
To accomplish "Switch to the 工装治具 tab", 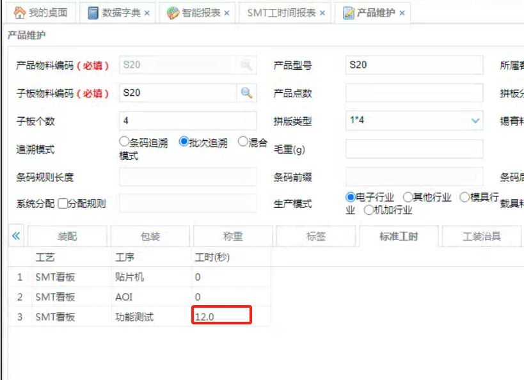I will (481, 236).
